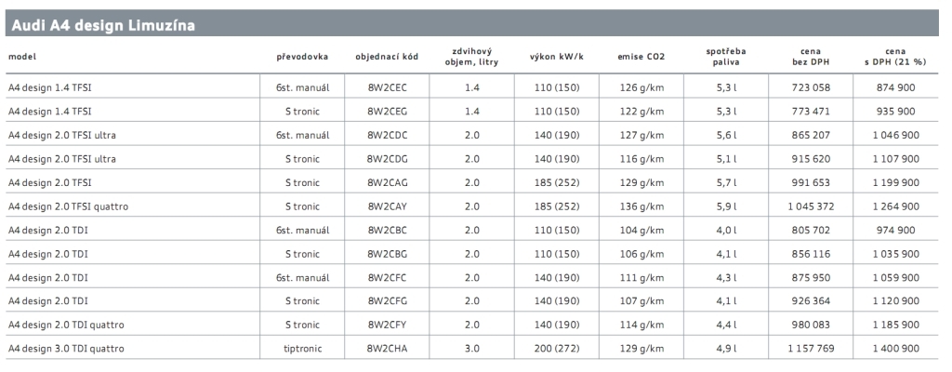This screenshot has height=372, width=952.
Task: Select order code 8W2CFY cell
Action: [387, 325]
